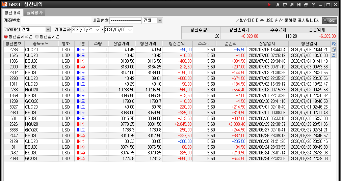Image resolution: width=341 pixels, height=181 pixels.
Task: Open the 전체 dropdown next to password
Action: pyautogui.click(x=160, y=21)
